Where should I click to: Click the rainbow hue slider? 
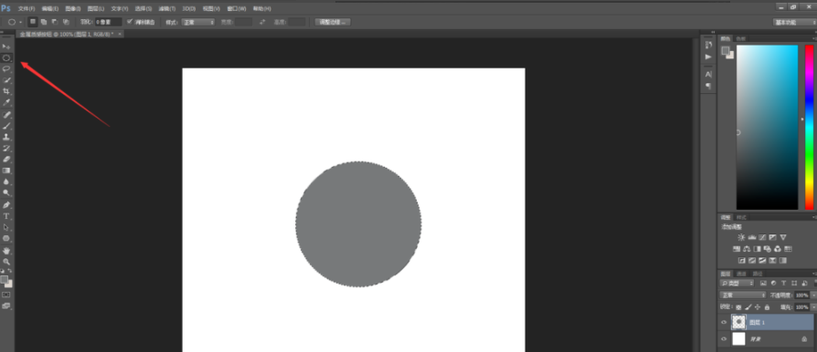[809, 127]
